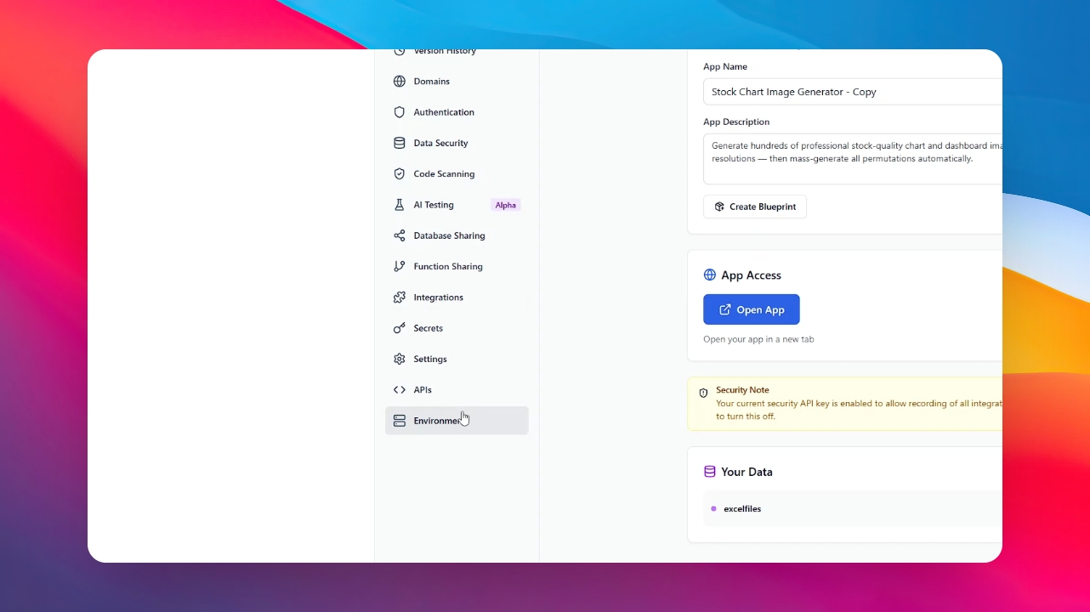1090x612 pixels.
Task: Open the Settings sidebar item
Action: click(457, 359)
